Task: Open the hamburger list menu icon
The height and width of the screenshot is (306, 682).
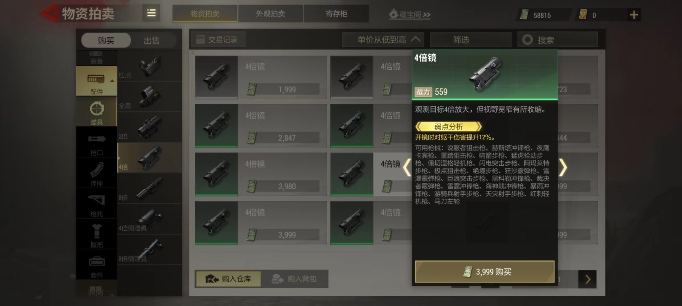Action: coord(151,13)
